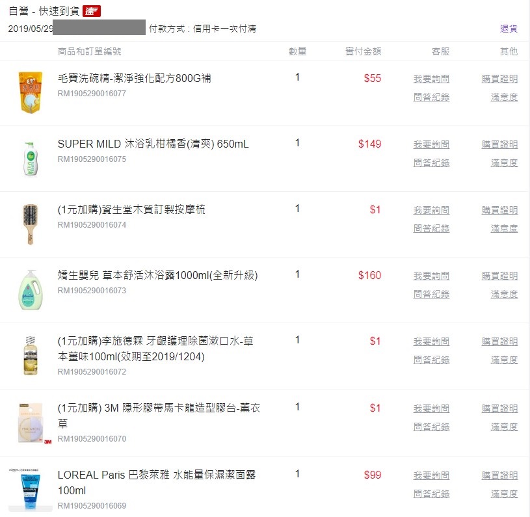Click the SUPER MILD body wash thumbnail
The width and height of the screenshot is (530, 517).
click(30, 158)
